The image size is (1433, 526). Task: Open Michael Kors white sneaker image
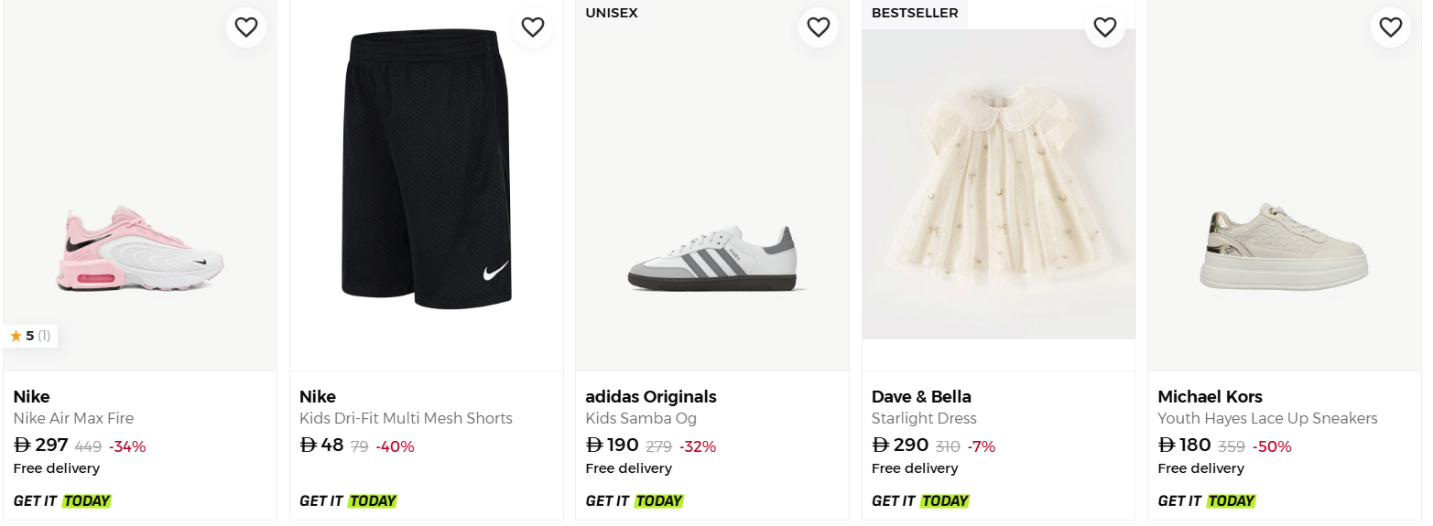pos(1285,247)
